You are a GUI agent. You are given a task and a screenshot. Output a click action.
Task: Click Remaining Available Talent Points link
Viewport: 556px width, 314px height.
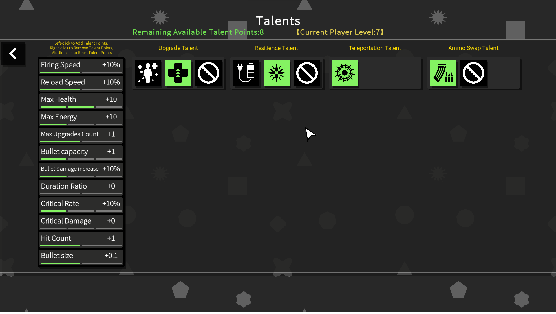(198, 32)
